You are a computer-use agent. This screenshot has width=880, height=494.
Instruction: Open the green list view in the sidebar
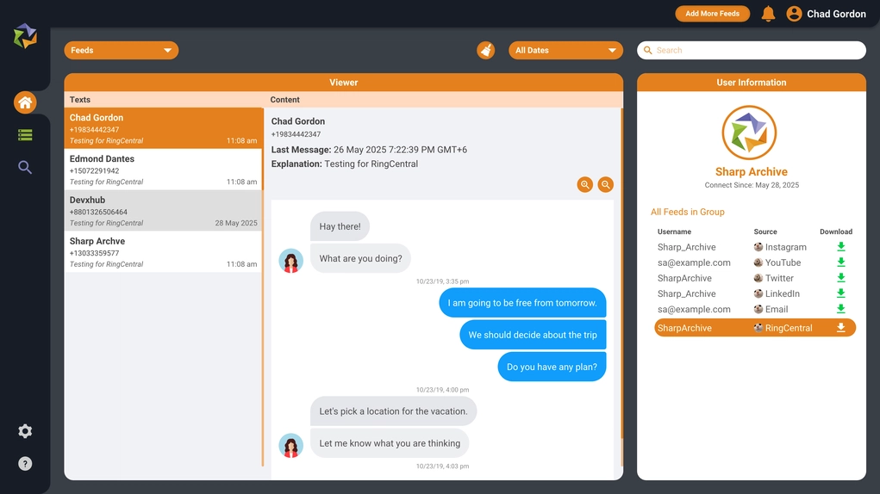pos(25,135)
